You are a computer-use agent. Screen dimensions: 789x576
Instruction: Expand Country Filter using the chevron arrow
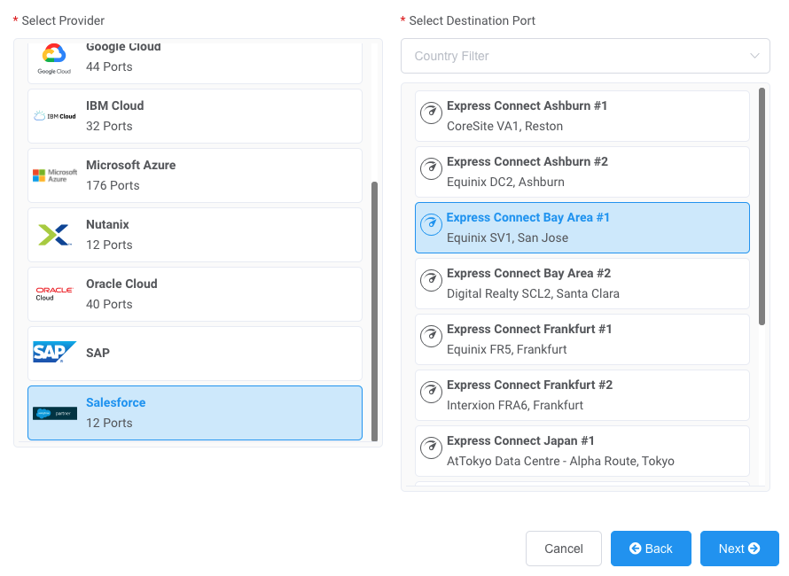point(754,56)
